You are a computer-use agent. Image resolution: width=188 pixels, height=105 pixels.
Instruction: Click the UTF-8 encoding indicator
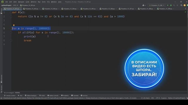pos(157,98)
